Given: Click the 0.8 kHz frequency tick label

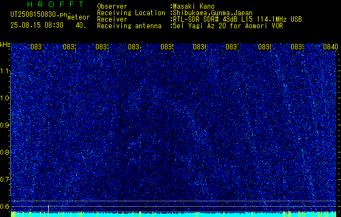Looking at the screenshot, I should 5,152.
